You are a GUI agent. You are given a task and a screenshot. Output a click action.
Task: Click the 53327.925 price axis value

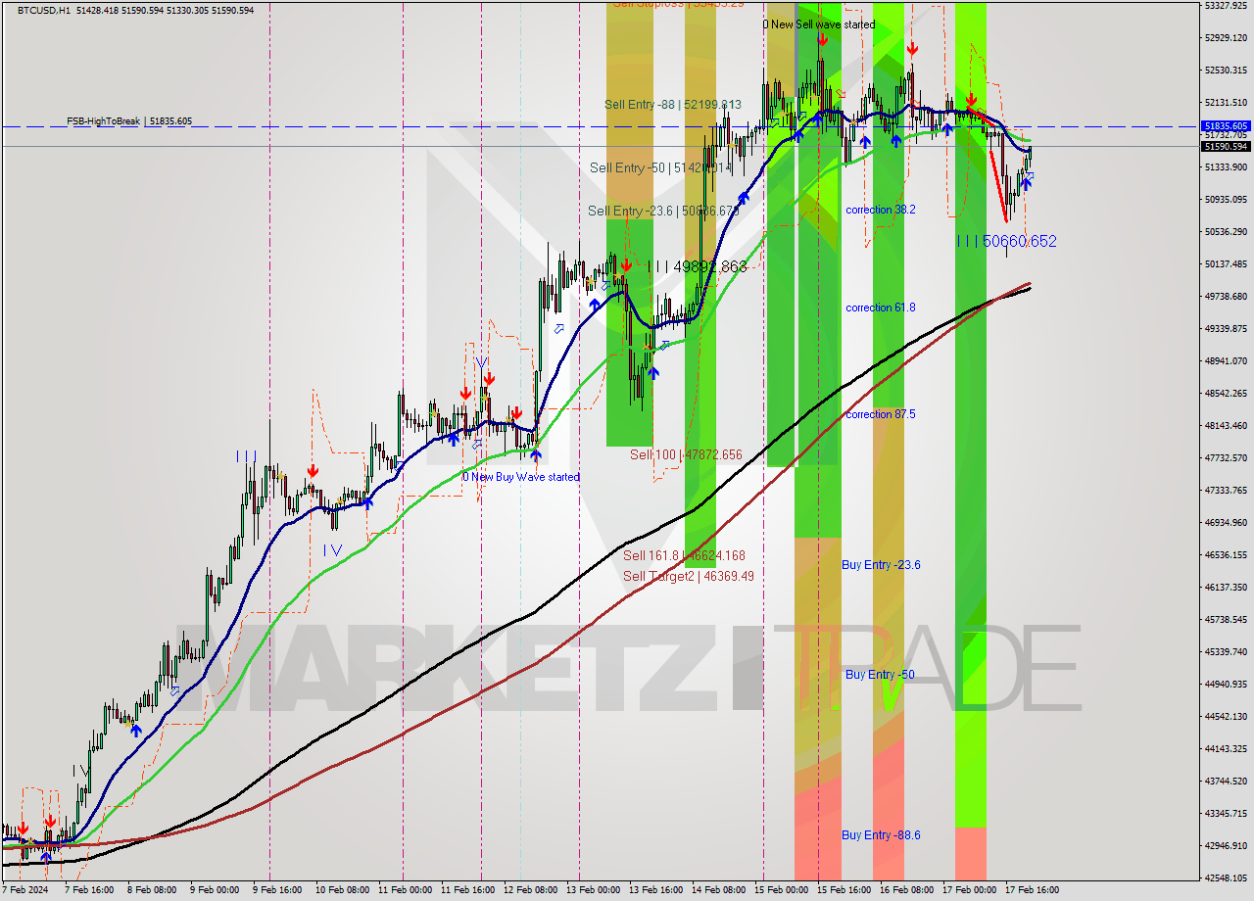[1226, 6]
